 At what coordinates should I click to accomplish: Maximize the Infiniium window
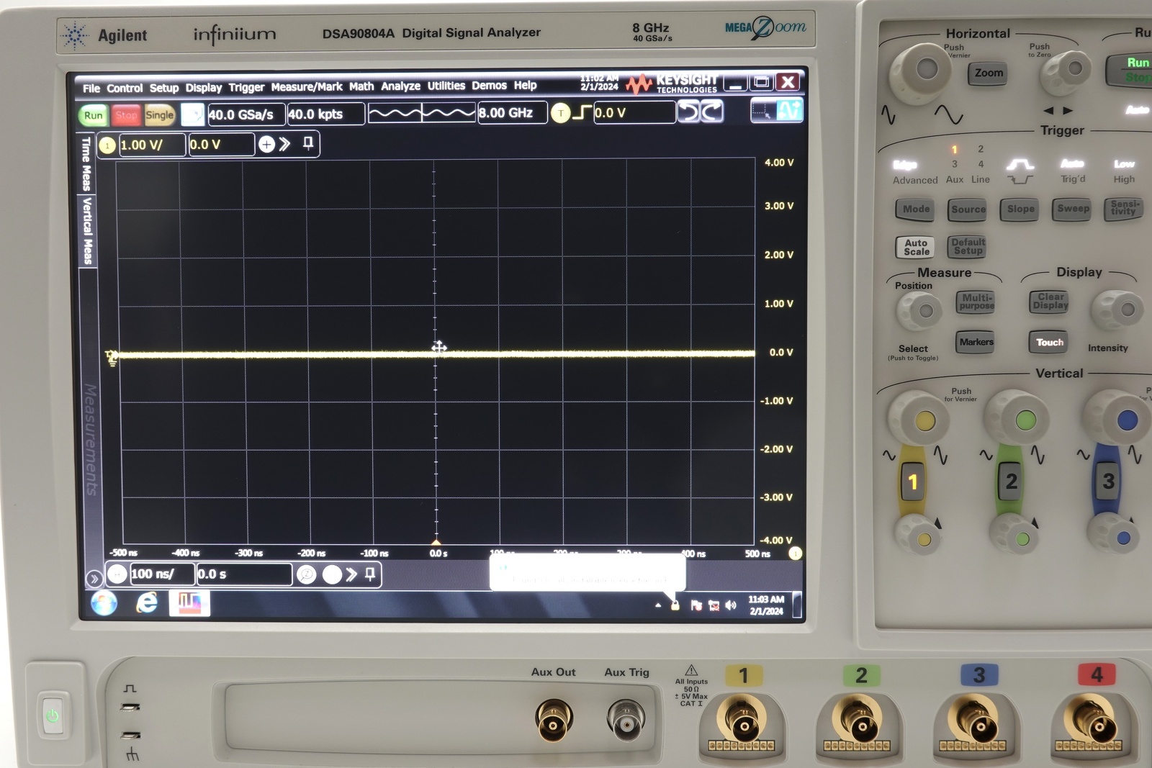click(x=762, y=82)
